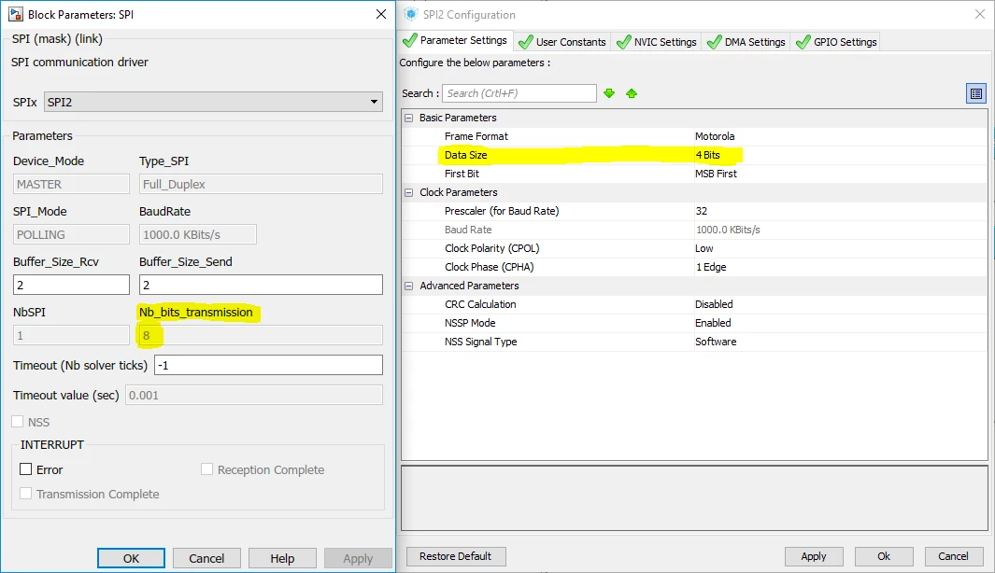Click the green up arrow search-previous icon

pyautogui.click(x=632, y=93)
